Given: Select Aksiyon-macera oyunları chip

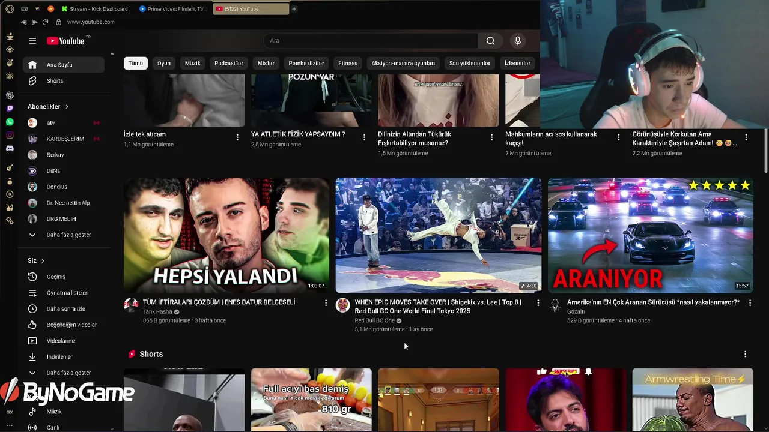Looking at the screenshot, I should click(403, 63).
